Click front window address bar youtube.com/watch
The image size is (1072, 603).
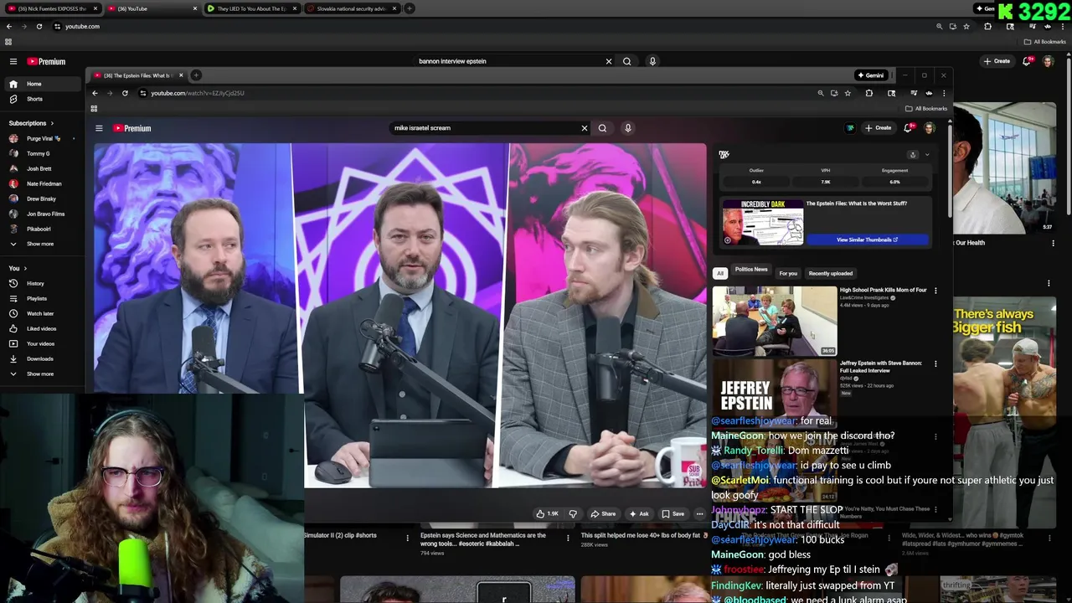click(x=477, y=93)
